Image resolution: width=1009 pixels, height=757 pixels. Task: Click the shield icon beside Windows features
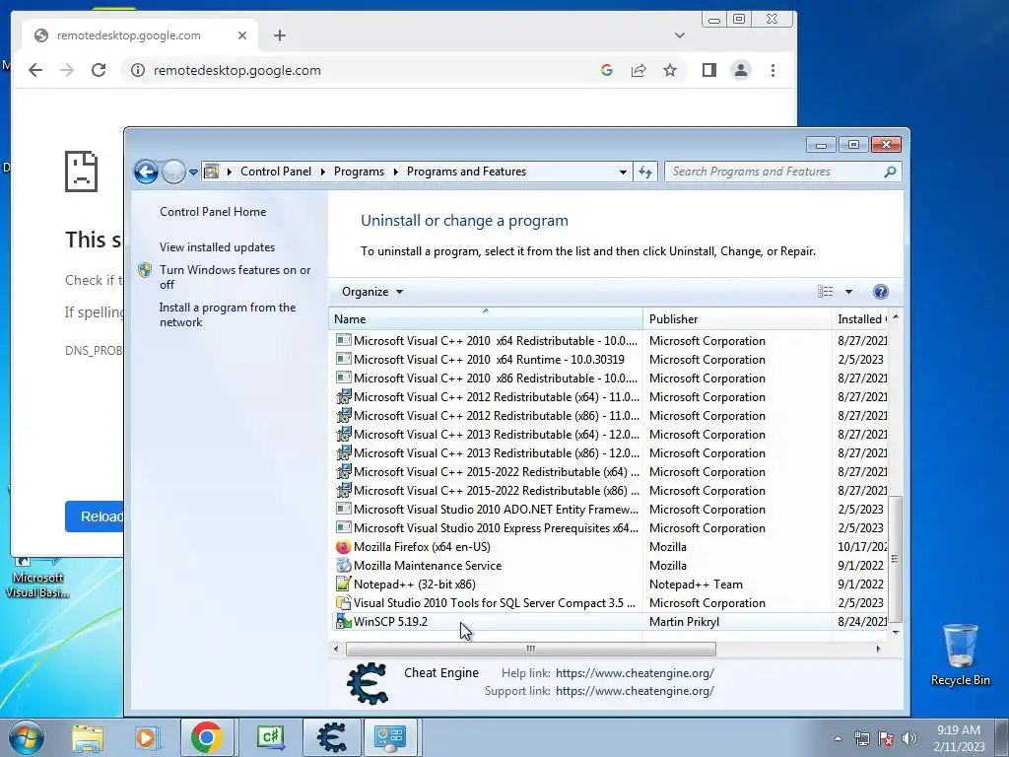pyautogui.click(x=145, y=270)
